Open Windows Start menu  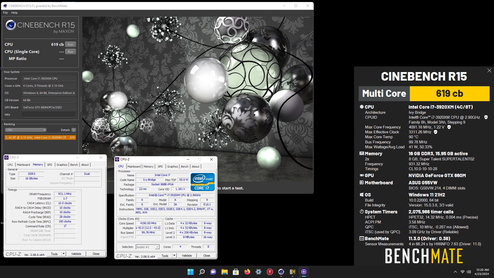pos(190,272)
